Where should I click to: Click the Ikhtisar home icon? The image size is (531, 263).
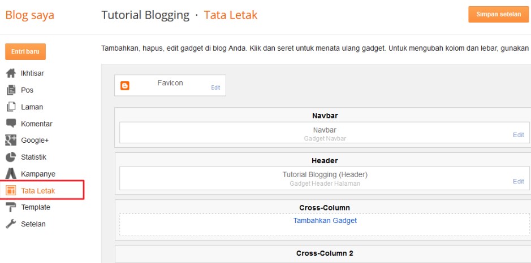[10, 73]
